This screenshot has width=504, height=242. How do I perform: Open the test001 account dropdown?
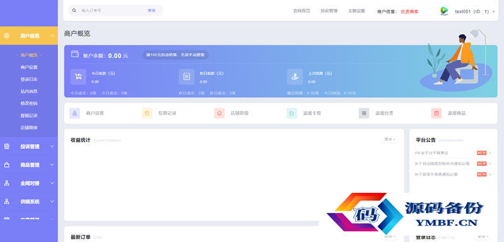click(x=475, y=11)
